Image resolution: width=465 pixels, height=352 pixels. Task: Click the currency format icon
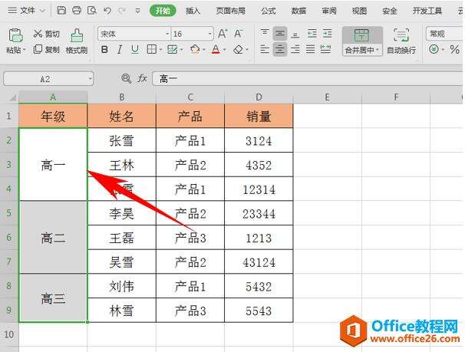434,49
